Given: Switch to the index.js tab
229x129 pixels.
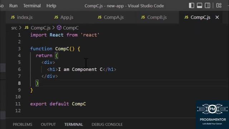Looking at the screenshot, I should 25,17.
